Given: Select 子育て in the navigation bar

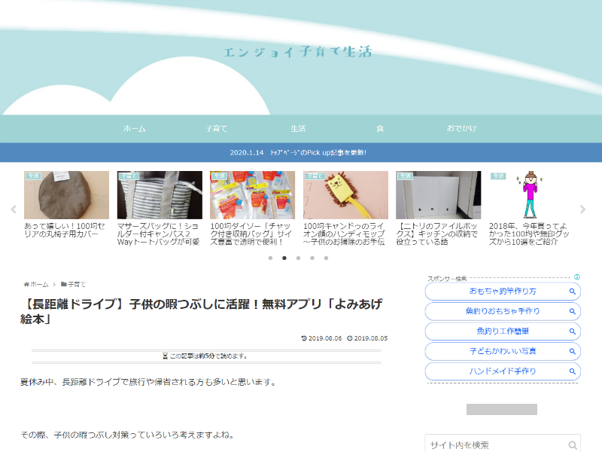Looking at the screenshot, I should pyautogui.click(x=216, y=129).
